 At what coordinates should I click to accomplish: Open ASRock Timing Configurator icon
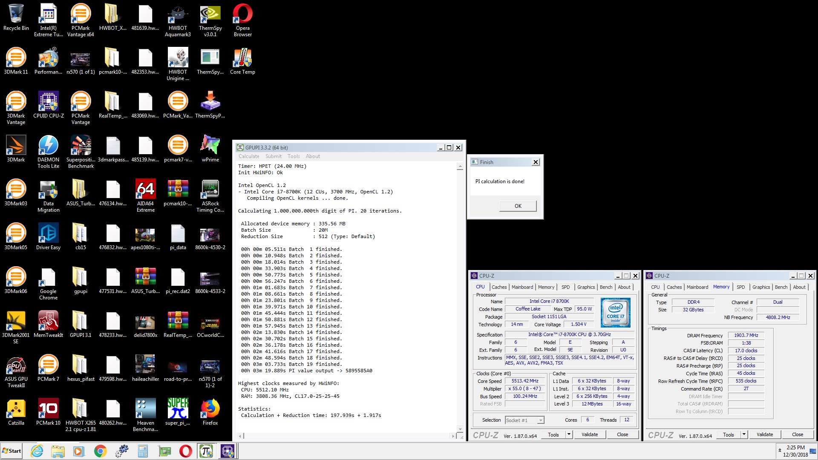(210, 195)
